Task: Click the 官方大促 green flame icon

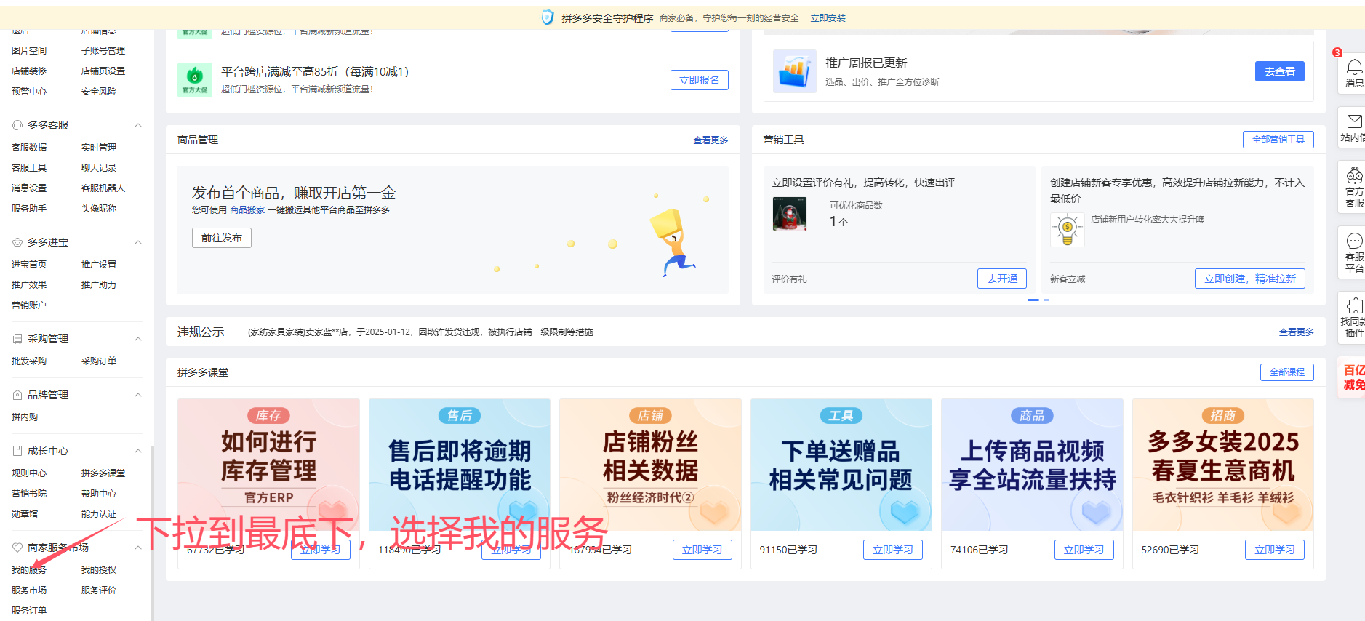Action: [195, 79]
